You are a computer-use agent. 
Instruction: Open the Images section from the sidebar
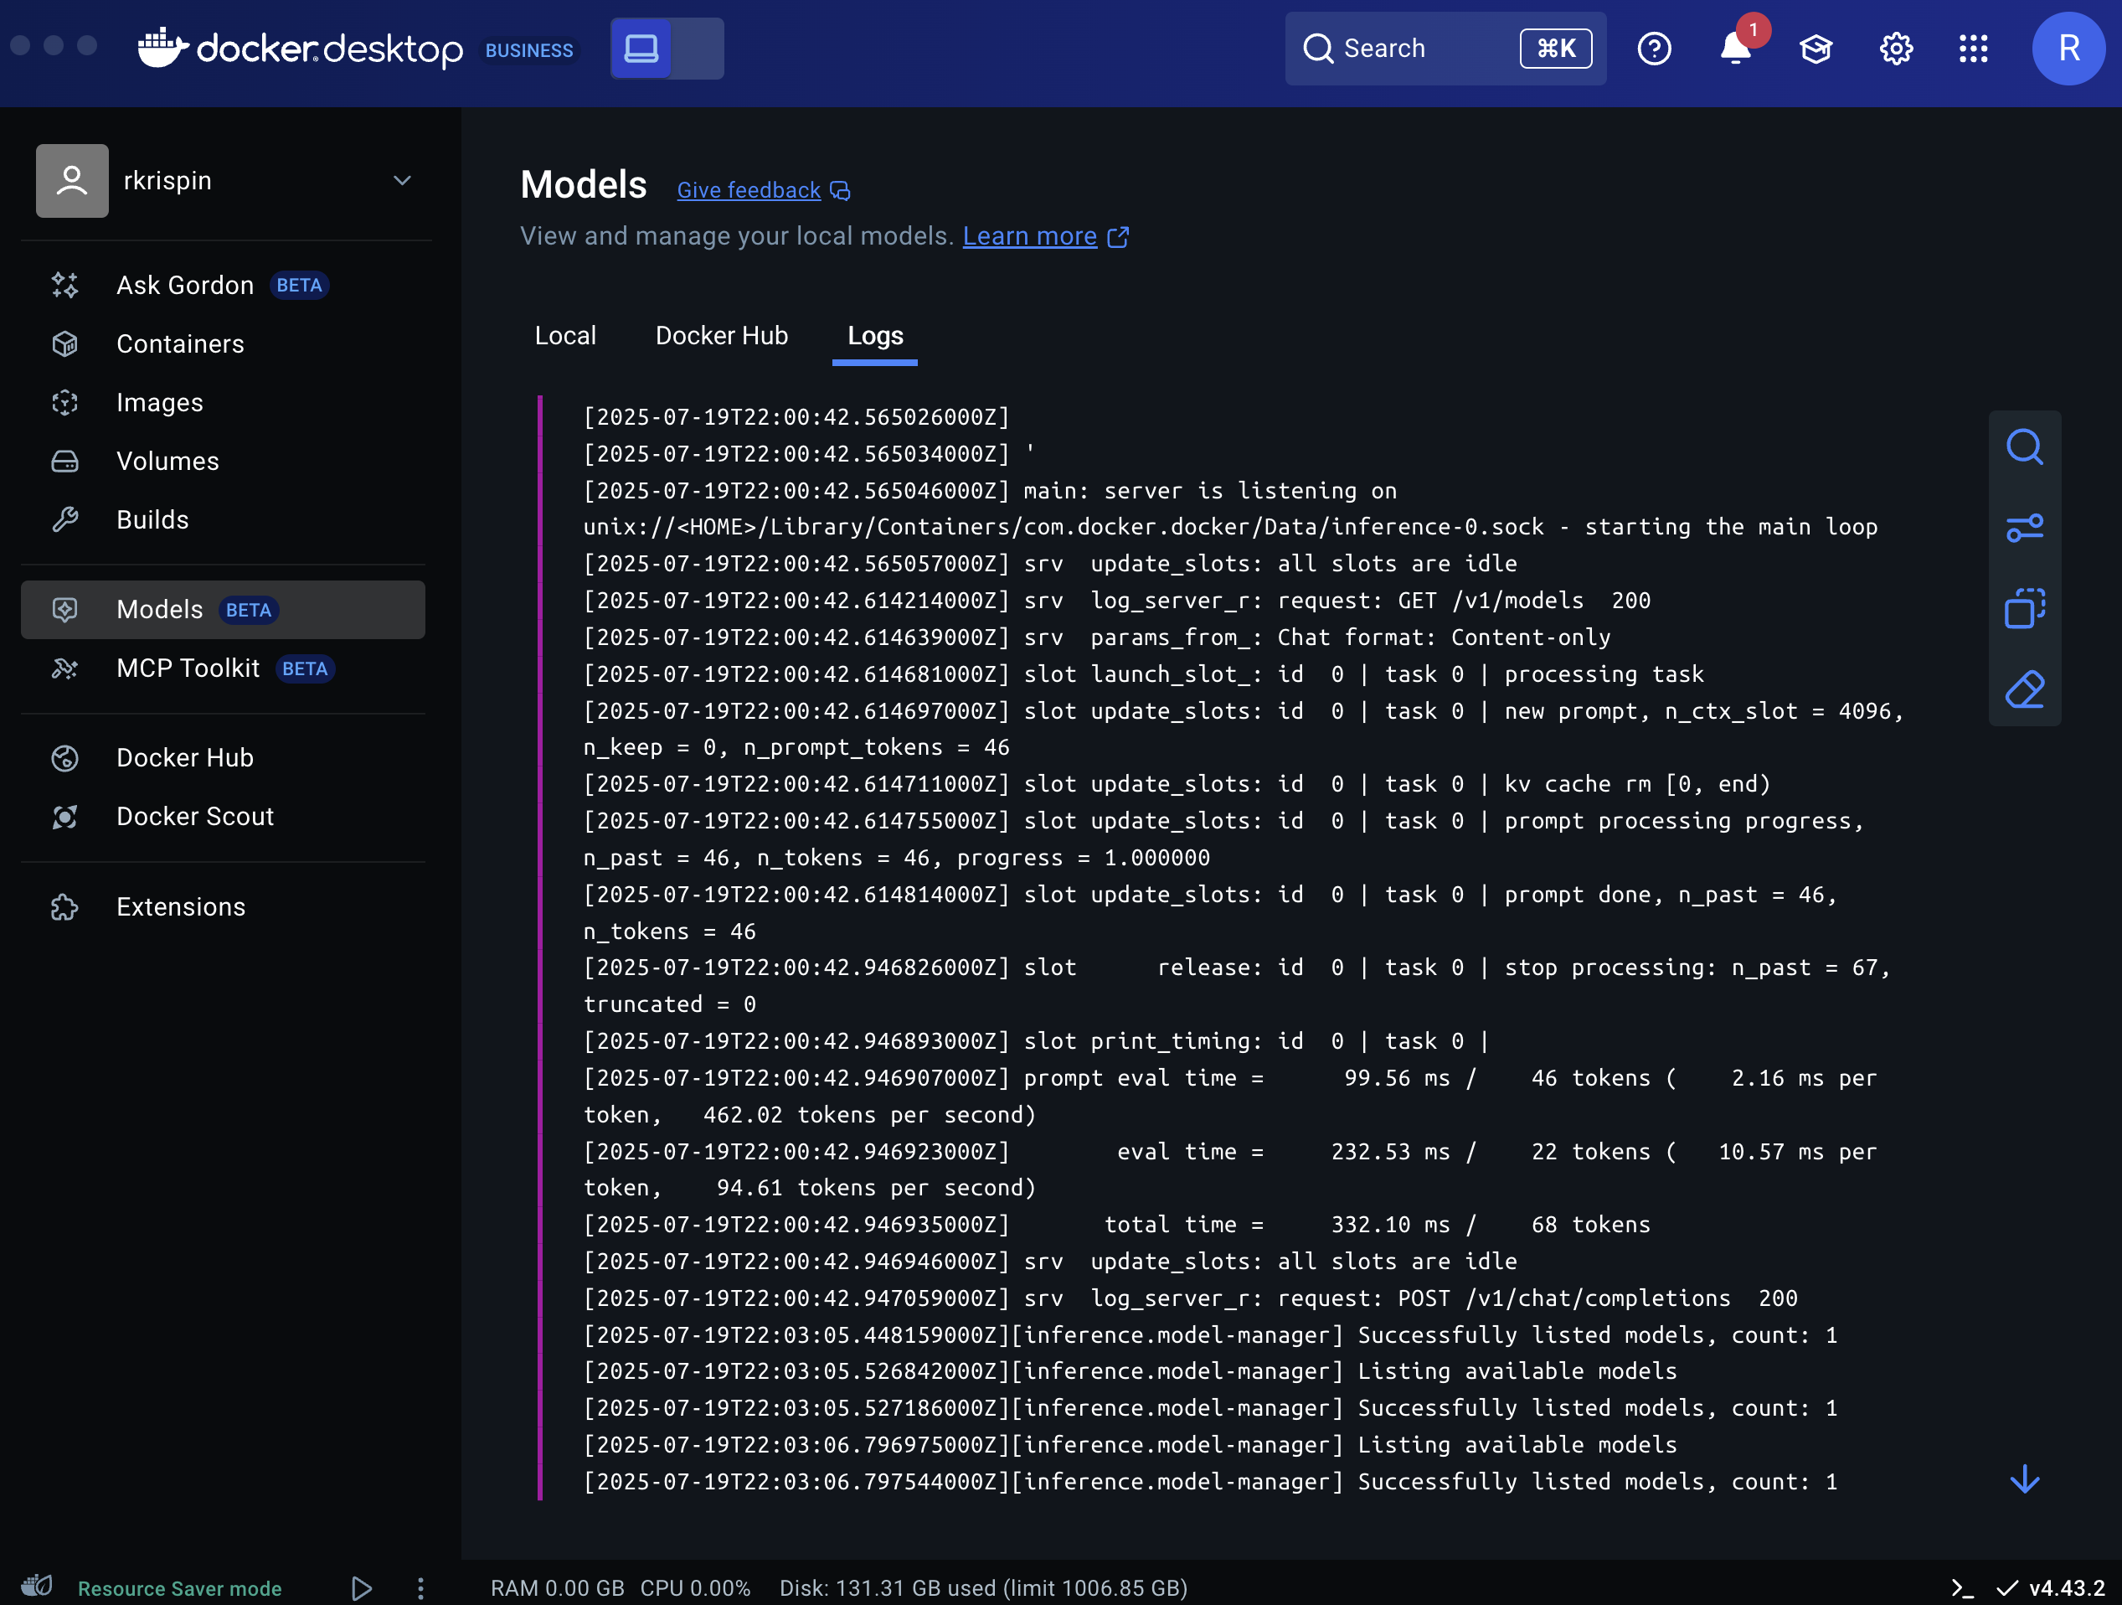[159, 402]
